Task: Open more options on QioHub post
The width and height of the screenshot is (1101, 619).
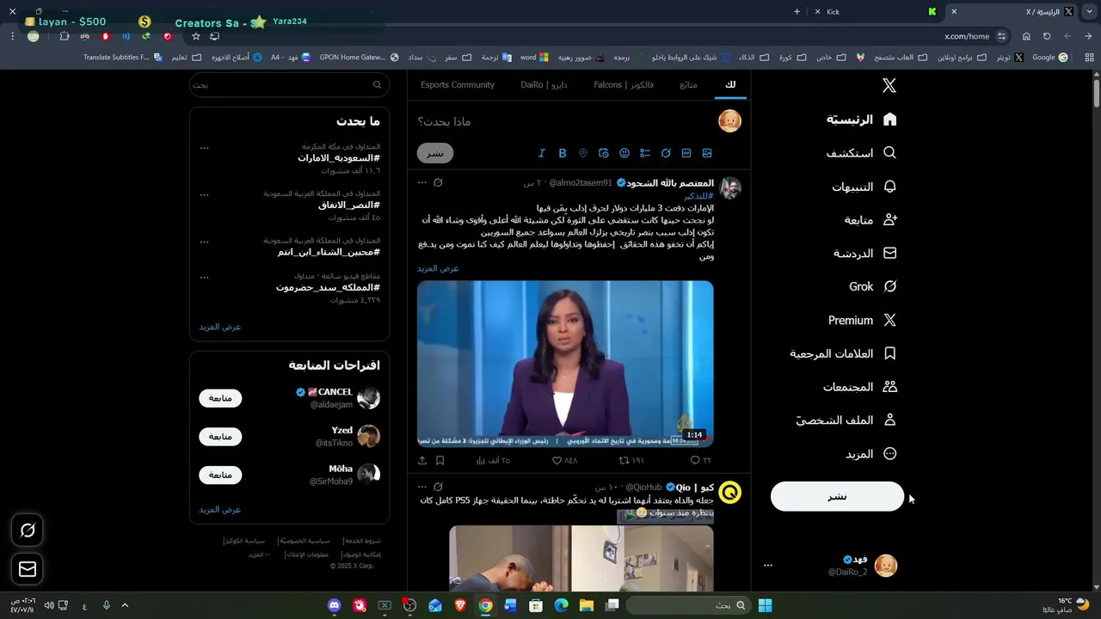Action: point(422,487)
